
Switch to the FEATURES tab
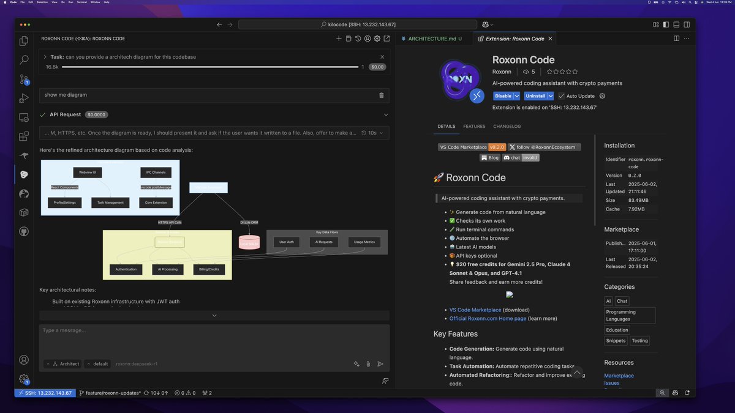[474, 127]
